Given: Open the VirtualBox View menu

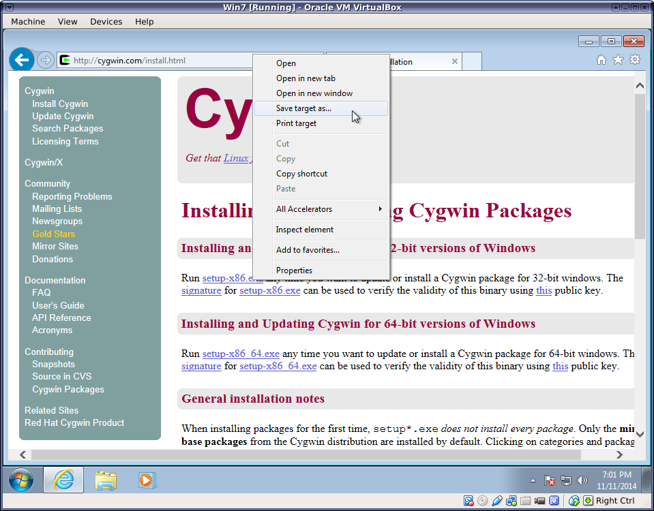Looking at the screenshot, I should pyautogui.click(x=68, y=22).
